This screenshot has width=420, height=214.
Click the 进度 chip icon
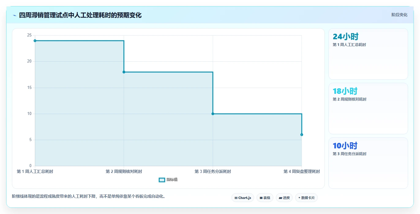pos(280,198)
